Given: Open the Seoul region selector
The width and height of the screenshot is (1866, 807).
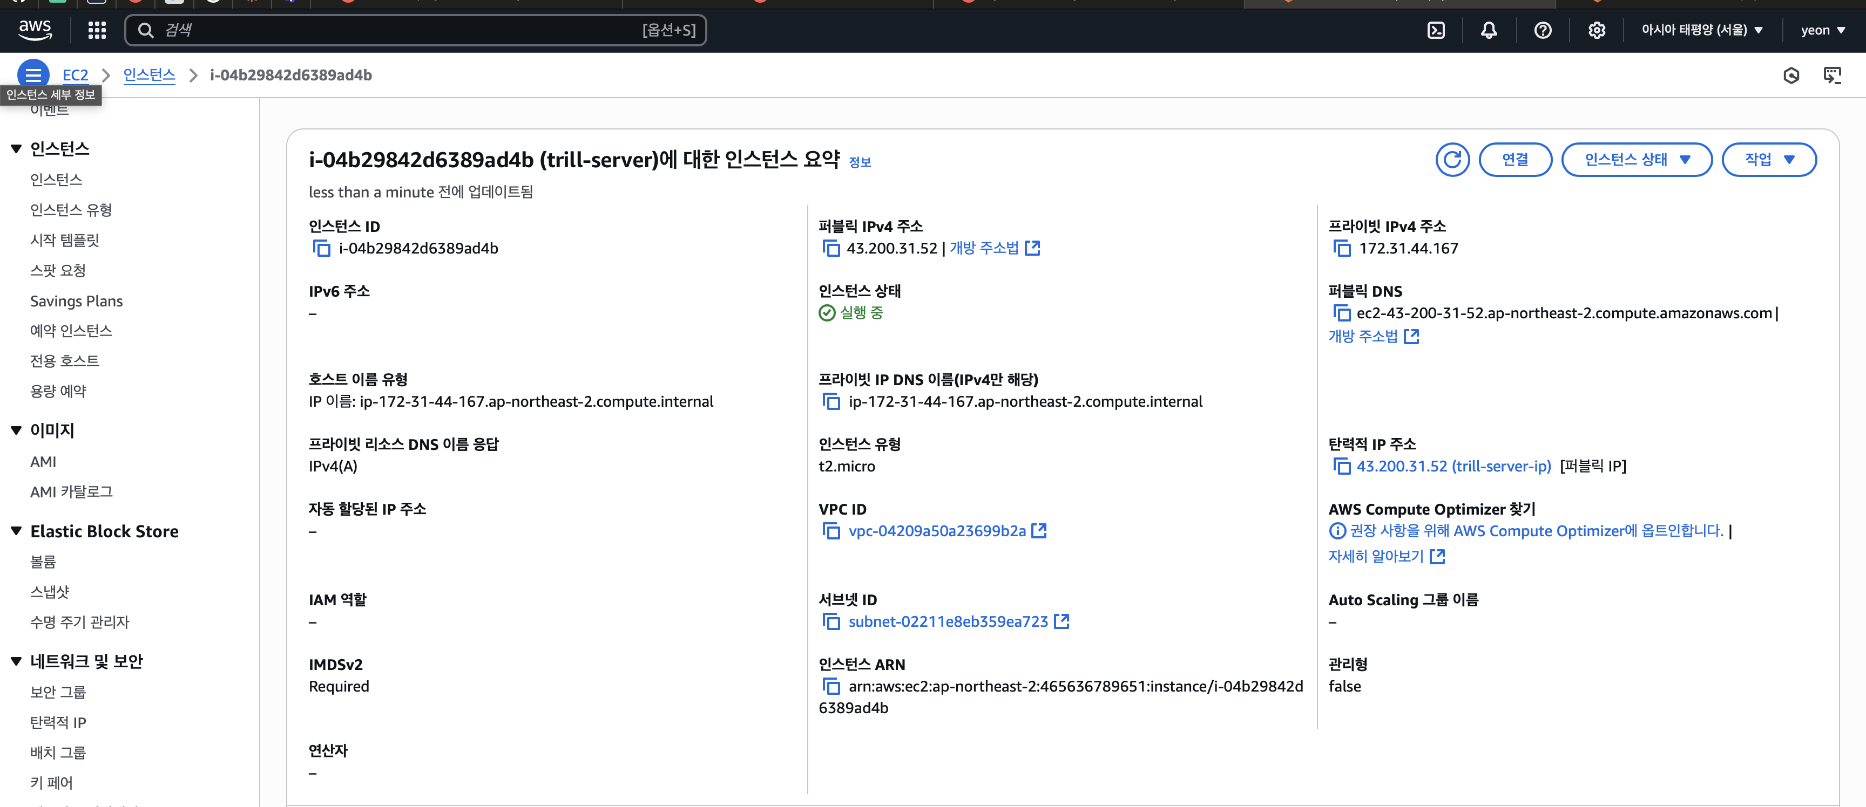Looking at the screenshot, I should (1701, 30).
